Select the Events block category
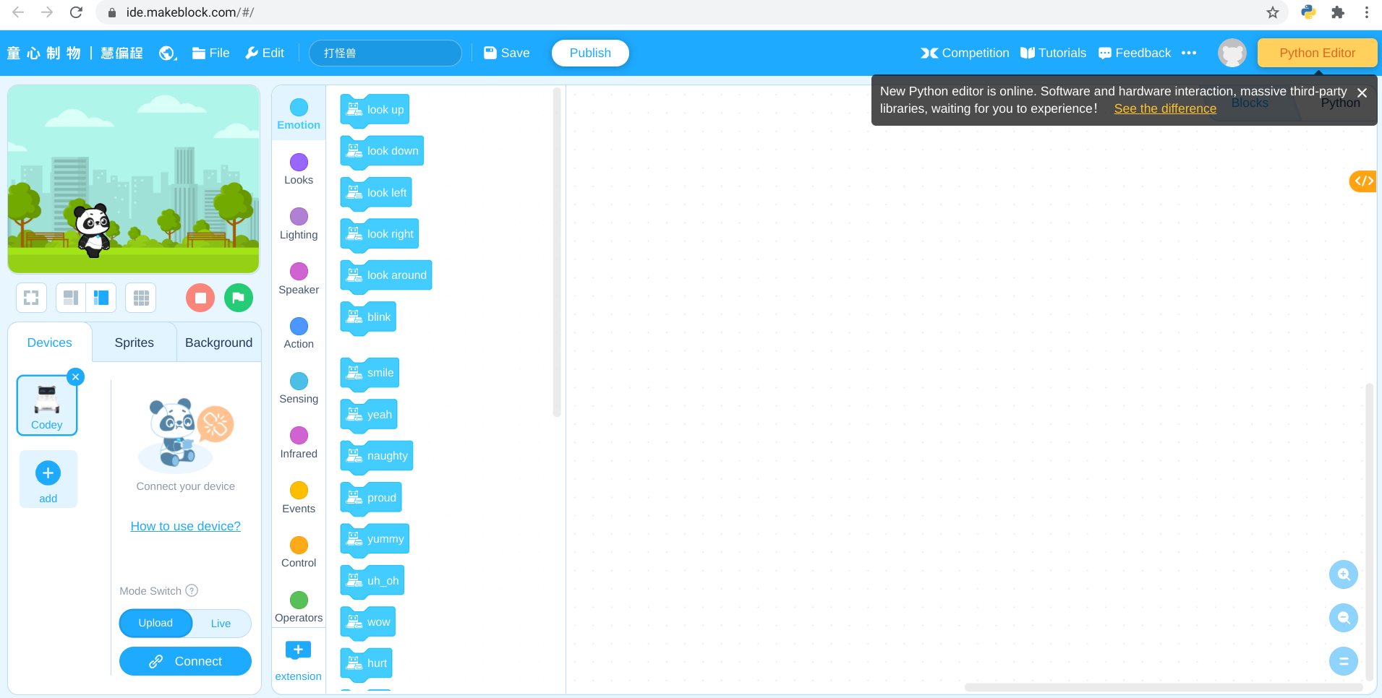The width and height of the screenshot is (1382, 698). point(299,498)
